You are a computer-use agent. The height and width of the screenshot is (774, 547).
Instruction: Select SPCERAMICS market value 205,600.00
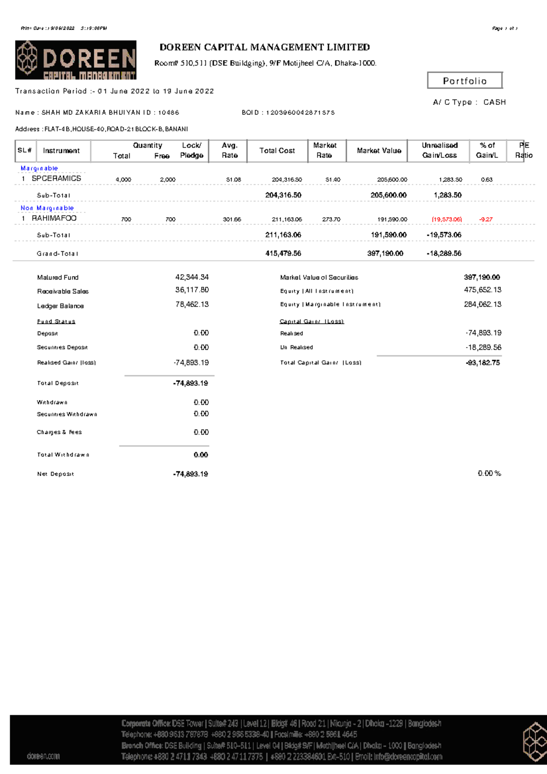392,180
